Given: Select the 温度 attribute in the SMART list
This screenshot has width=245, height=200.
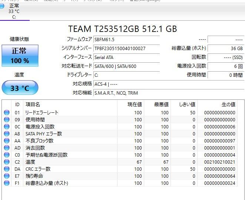Looking at the screenshot, I should [120, 162].
